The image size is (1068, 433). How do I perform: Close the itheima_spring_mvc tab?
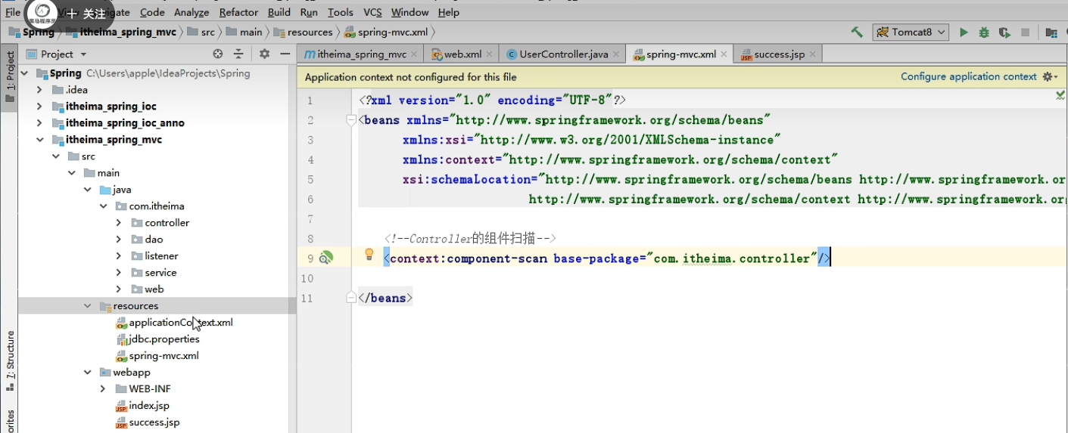tap(415, 54)
